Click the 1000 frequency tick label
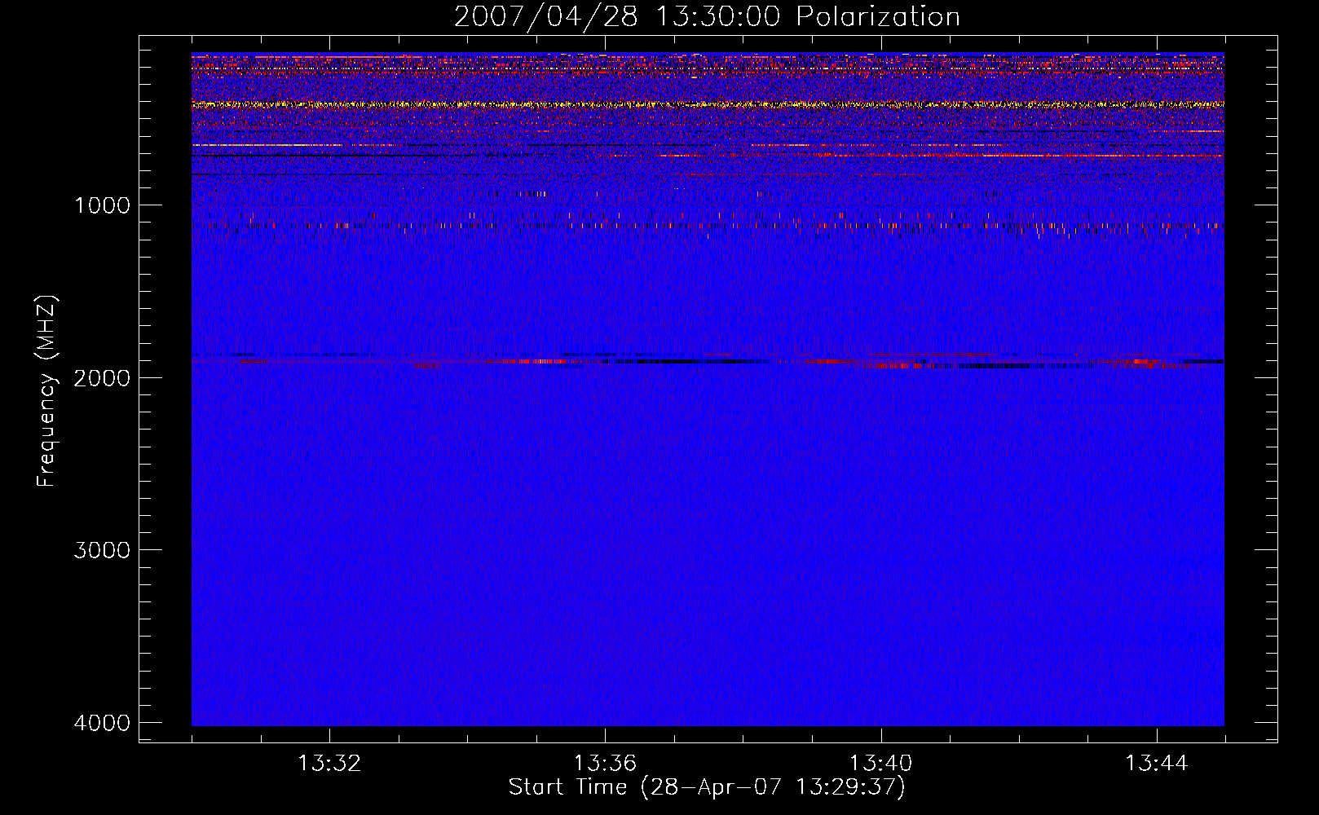Screen dimensions: 1319x815 pyautogui.click(x=102, y=205)
